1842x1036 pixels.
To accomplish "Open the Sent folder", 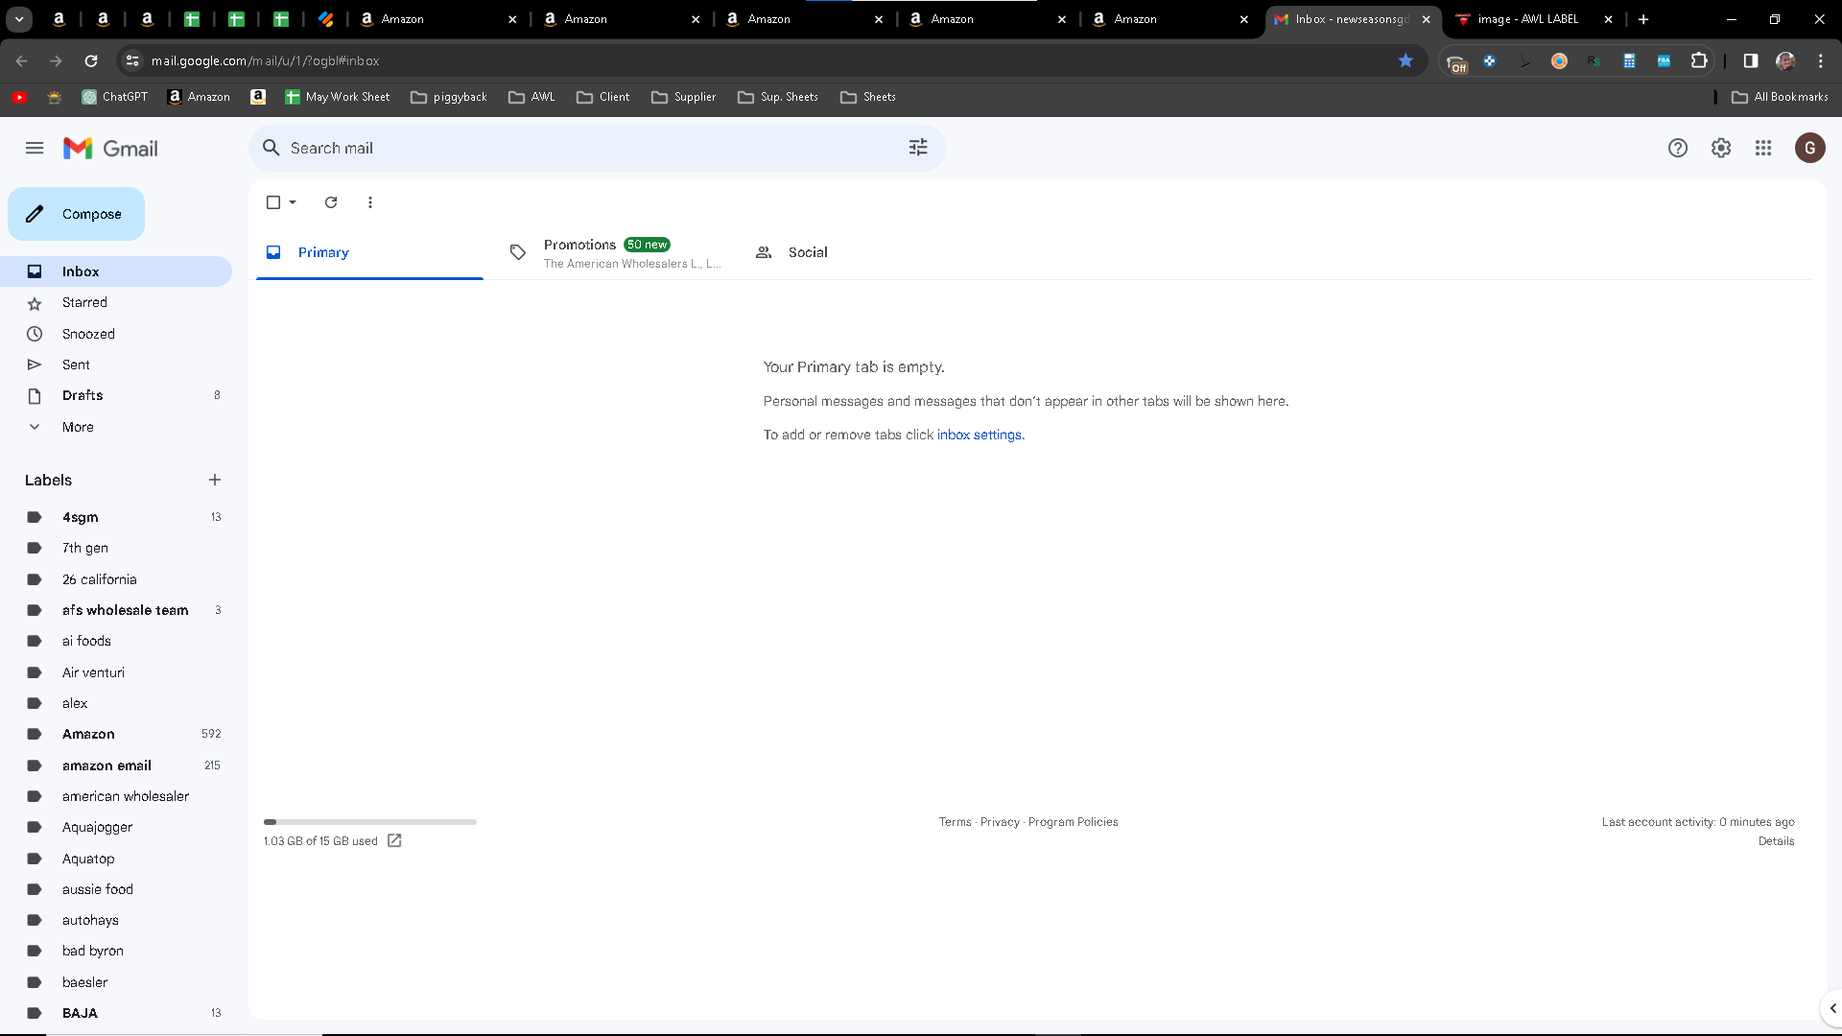I will point(116,365).
